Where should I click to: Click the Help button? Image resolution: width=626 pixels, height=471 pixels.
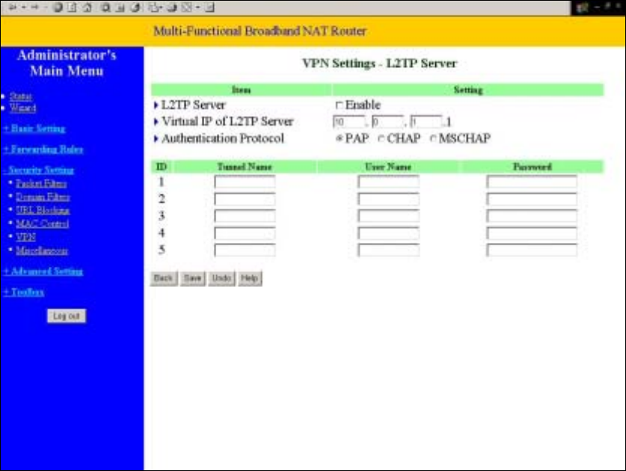[250, 278]
